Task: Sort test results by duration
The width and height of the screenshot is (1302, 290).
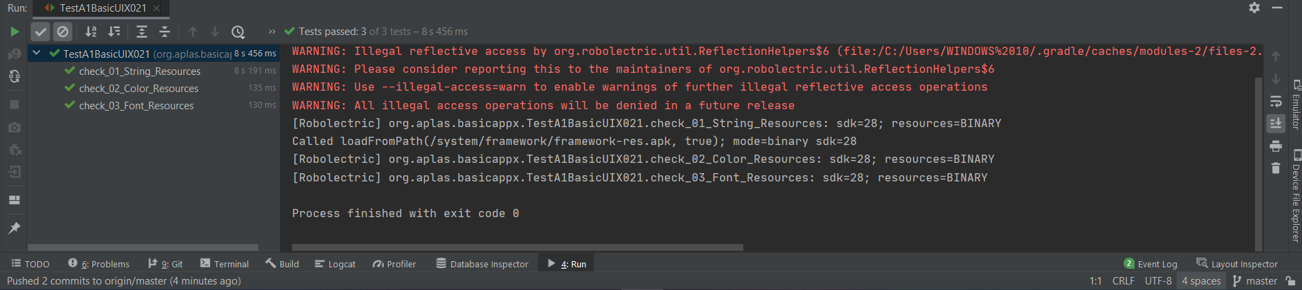Action: pyautogui.click(x=114, y=32)
